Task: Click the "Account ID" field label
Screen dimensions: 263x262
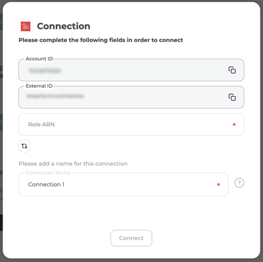Action: (x=39, y=59)
